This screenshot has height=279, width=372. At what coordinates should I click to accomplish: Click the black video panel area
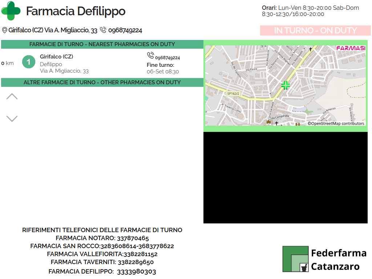pos(286,178)
